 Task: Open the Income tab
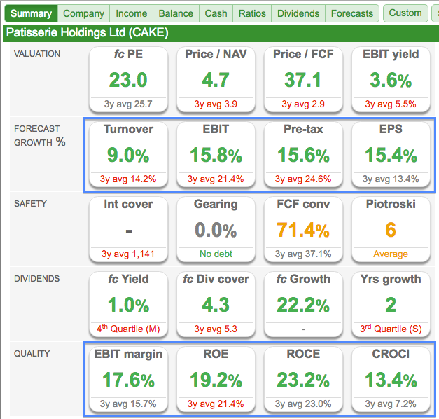click(132, 13)
